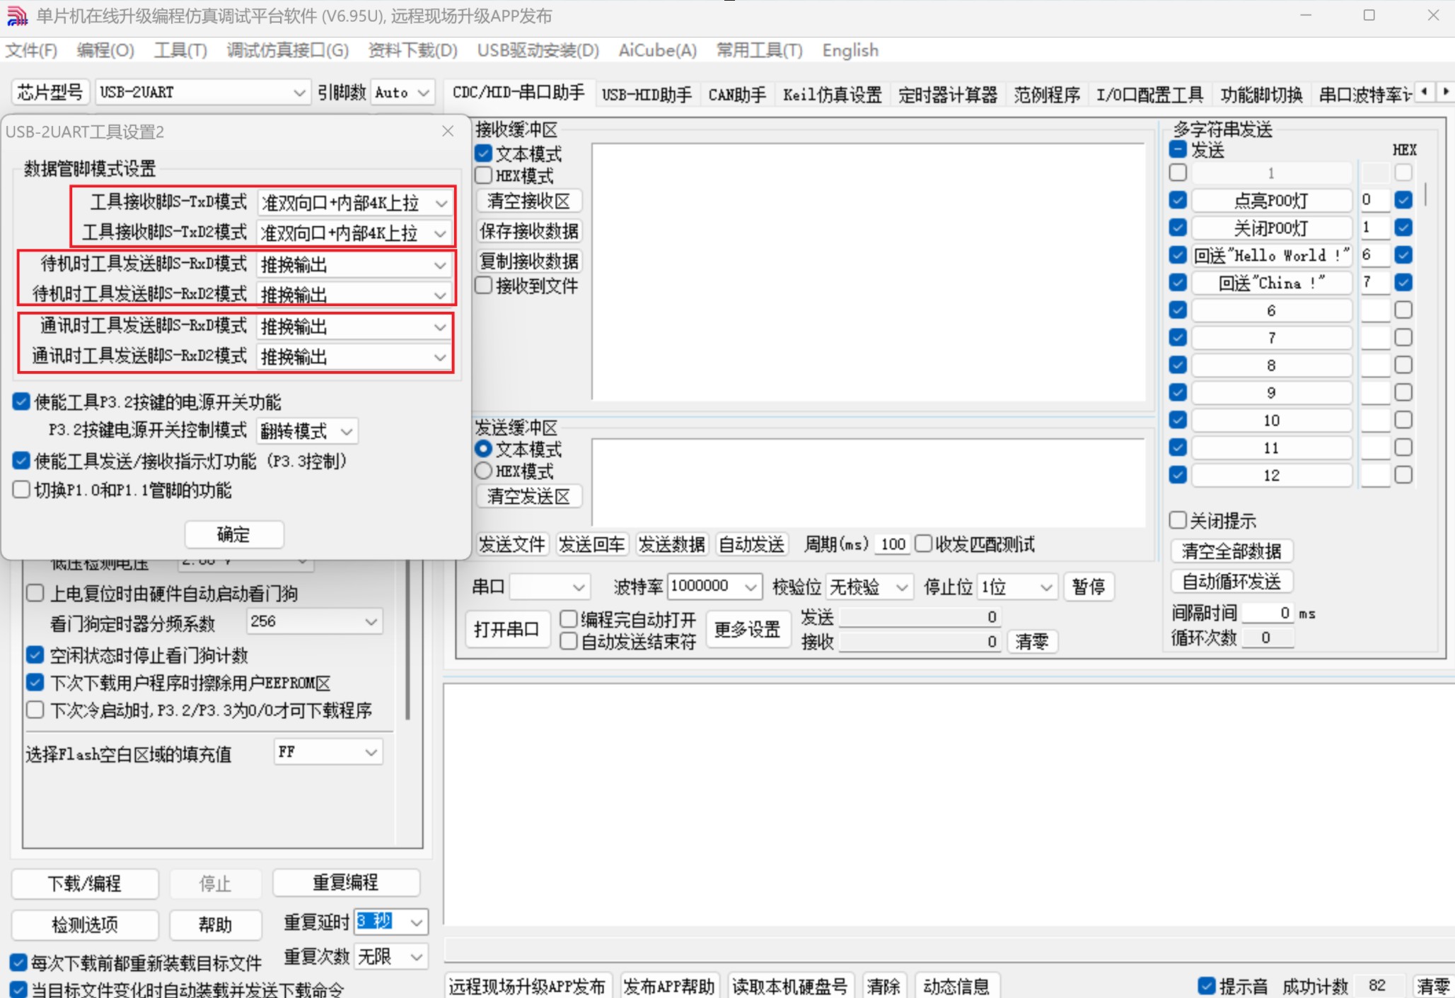Image resolution: width=1455 pixels, height=998 pixels.
Task: Toggle 使能工具发送/接收指示灯功能 checkbox
Action: [x=21, y=461]
